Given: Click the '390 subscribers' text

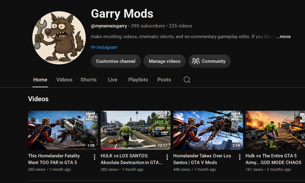Looking at the screenshot, I should pyautogui.click(x=148, y=26).
